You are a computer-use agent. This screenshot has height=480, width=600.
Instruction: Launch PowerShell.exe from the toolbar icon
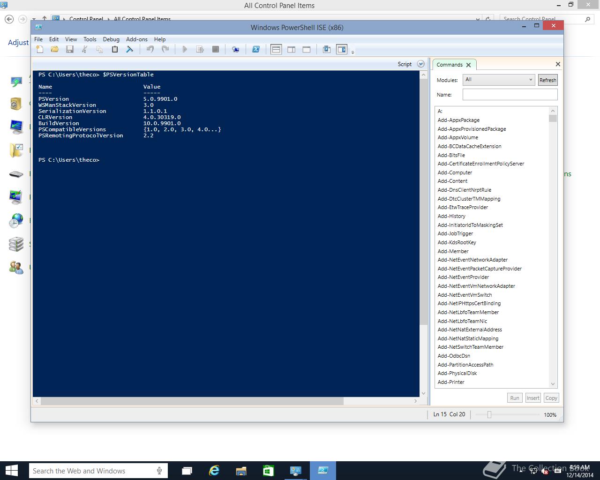point(256,49)
